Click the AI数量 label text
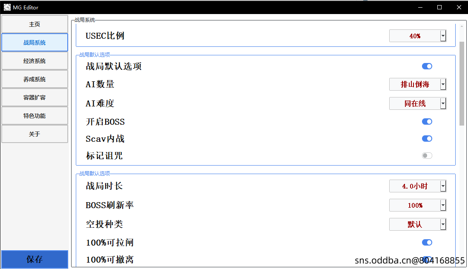 (100, 84)
